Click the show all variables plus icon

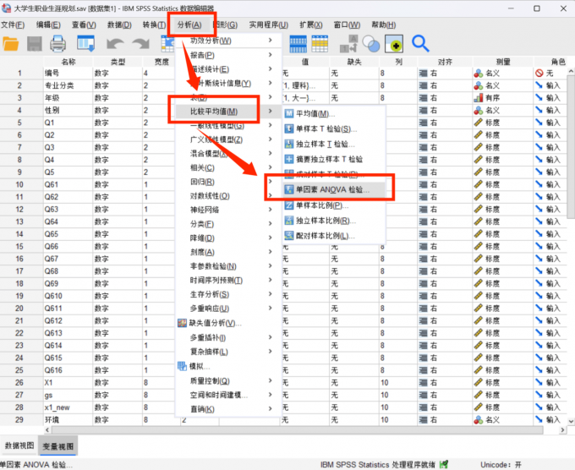tap(394, 44)
